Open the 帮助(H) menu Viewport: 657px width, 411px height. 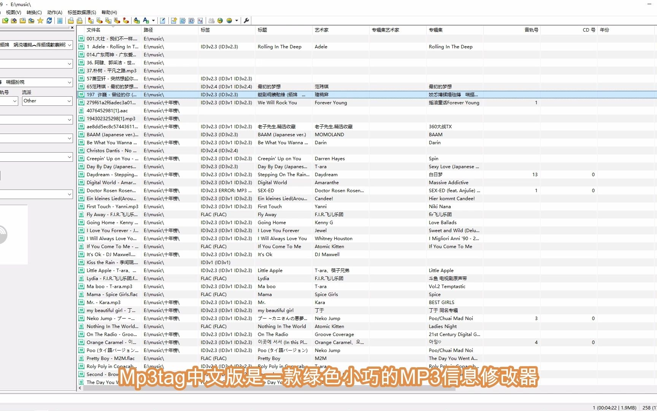pyautogui.click(x=109, y=13)
